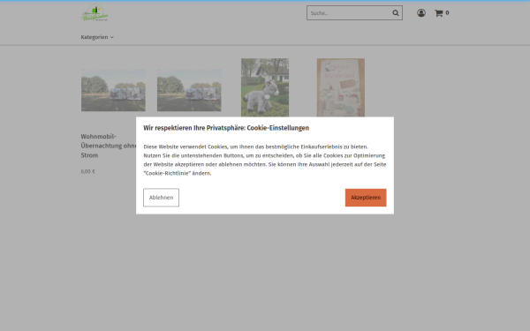Decline cookies with the Ablehnen button

[162, 198]
